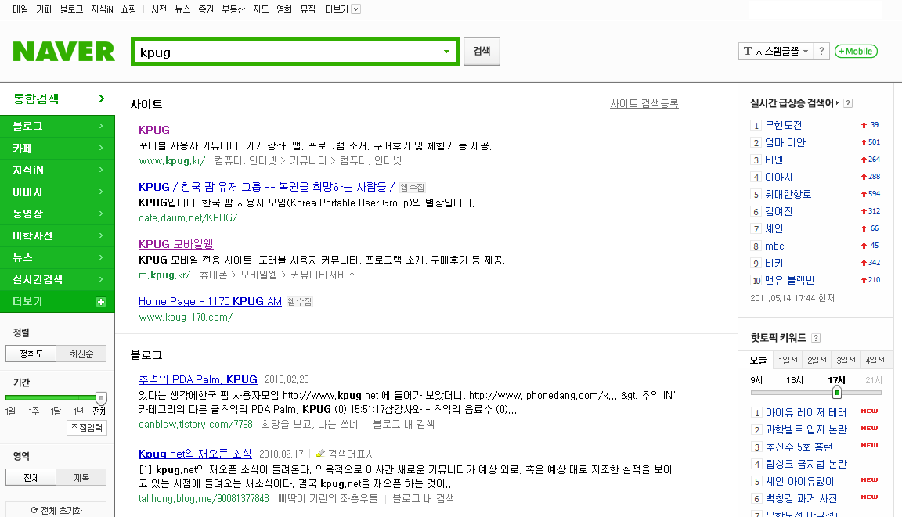Select 어학사전 in the green sidebar
The image size is (902, 517).
click(x=57, y=235)
